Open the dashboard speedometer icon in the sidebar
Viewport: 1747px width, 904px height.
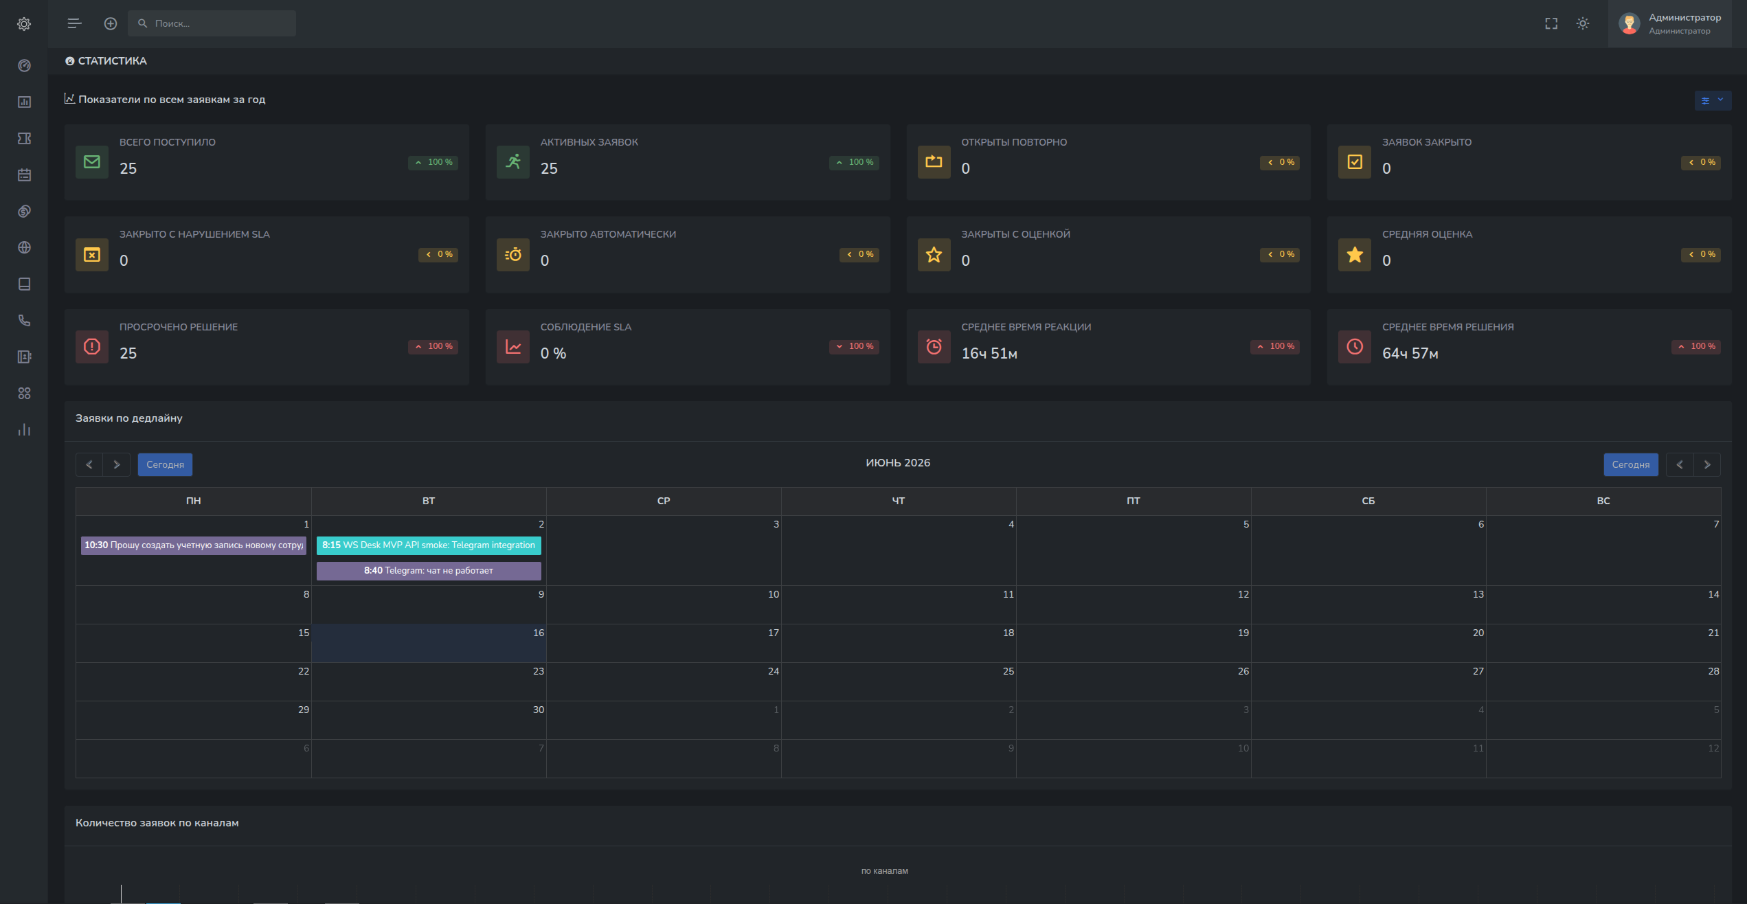tap(24, 65)
